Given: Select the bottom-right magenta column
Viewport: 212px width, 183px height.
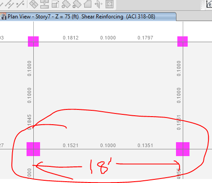Looking at the screenshot, I should [183, 149].
